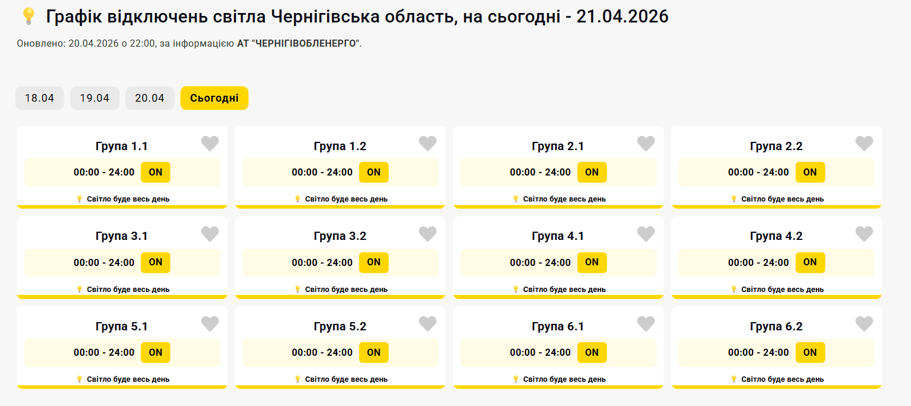Favorite the Група 3.2 card
911x406 pixels.
click(x=428, y=234)
